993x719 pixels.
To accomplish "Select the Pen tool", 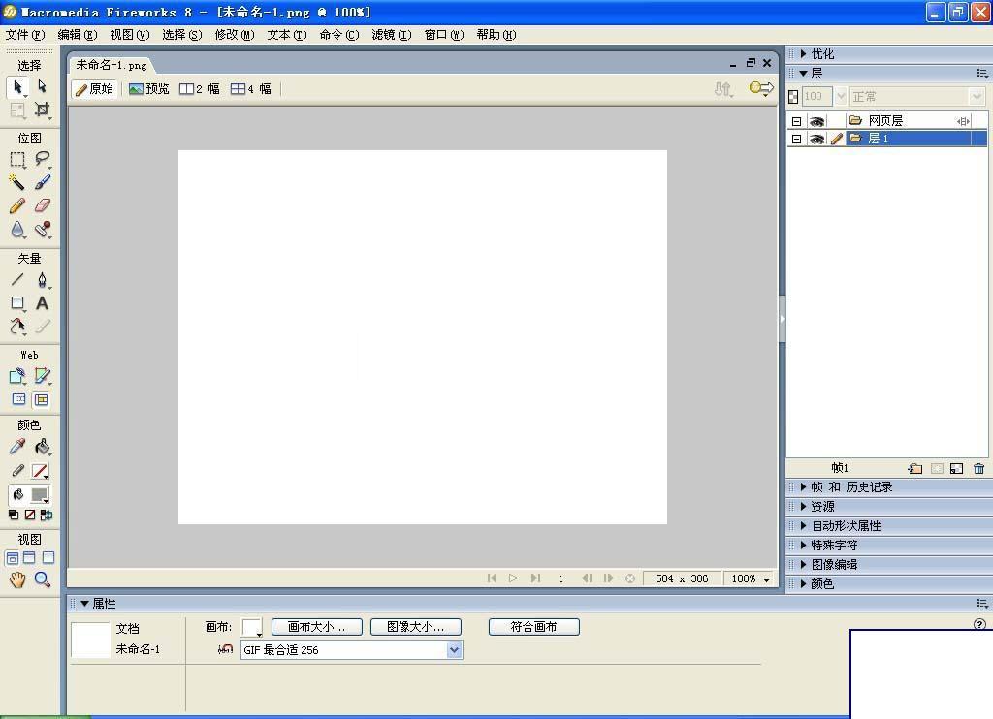I will (x=40, y=280).
